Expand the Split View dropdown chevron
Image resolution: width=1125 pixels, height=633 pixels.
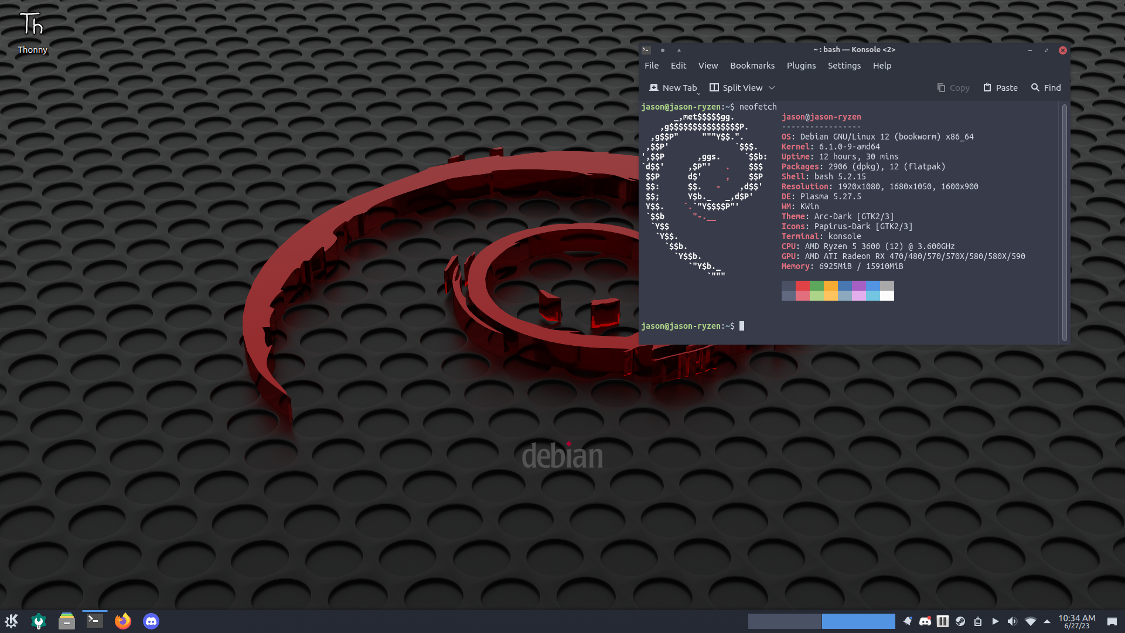(x=772, y=88)
